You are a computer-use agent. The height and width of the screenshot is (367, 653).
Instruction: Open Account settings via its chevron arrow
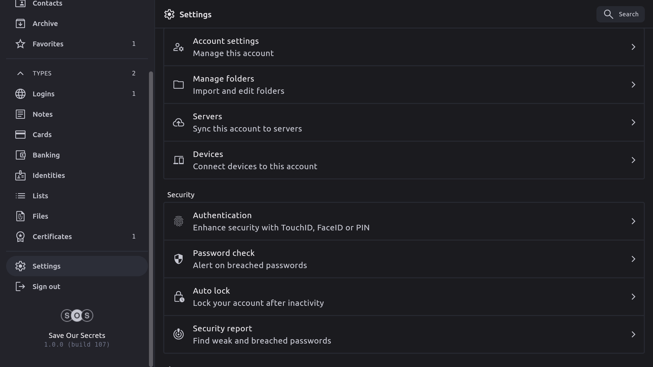[x=633, y=47]
